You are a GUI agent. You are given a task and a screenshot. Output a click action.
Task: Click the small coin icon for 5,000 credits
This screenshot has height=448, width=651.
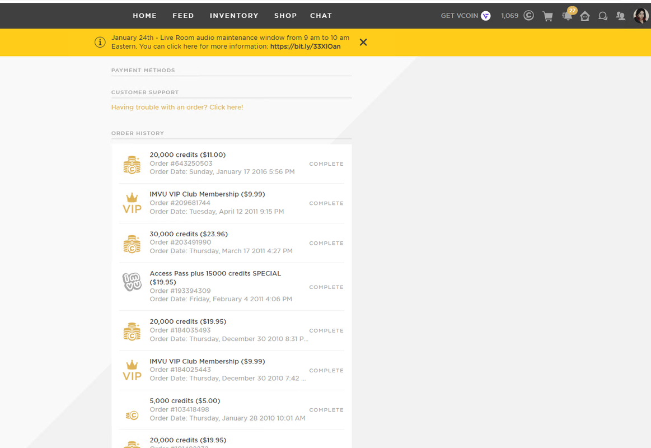coord(132,415)
